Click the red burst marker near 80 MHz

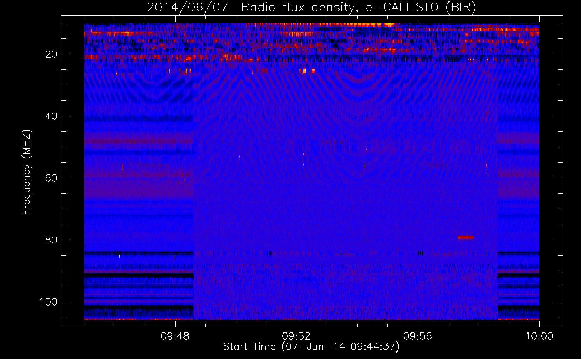click(466, 237)
